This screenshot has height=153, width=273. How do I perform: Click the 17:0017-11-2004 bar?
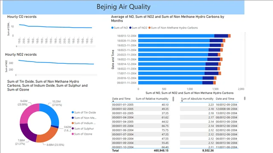point(180,74)
